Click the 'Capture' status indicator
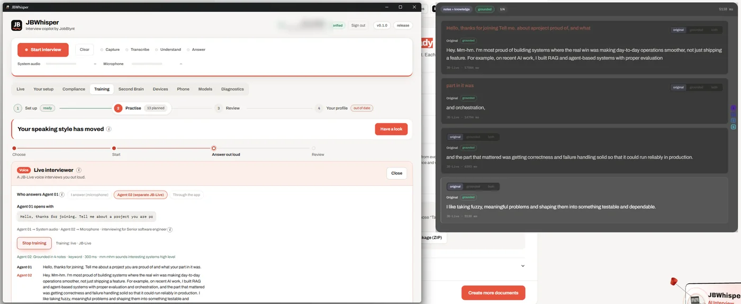Viewport: 741px width, 304px height. pyautogui.click(x=110, y=50)
